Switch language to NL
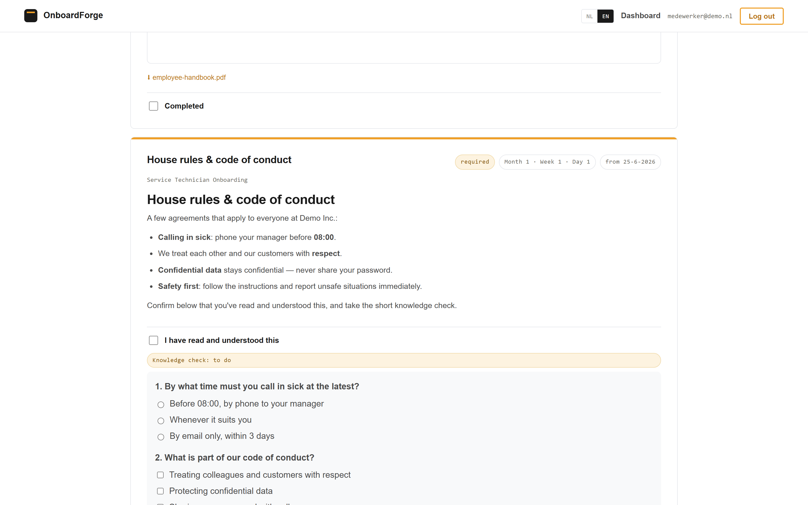Screen dimensions: 808x505 (589, 16)
